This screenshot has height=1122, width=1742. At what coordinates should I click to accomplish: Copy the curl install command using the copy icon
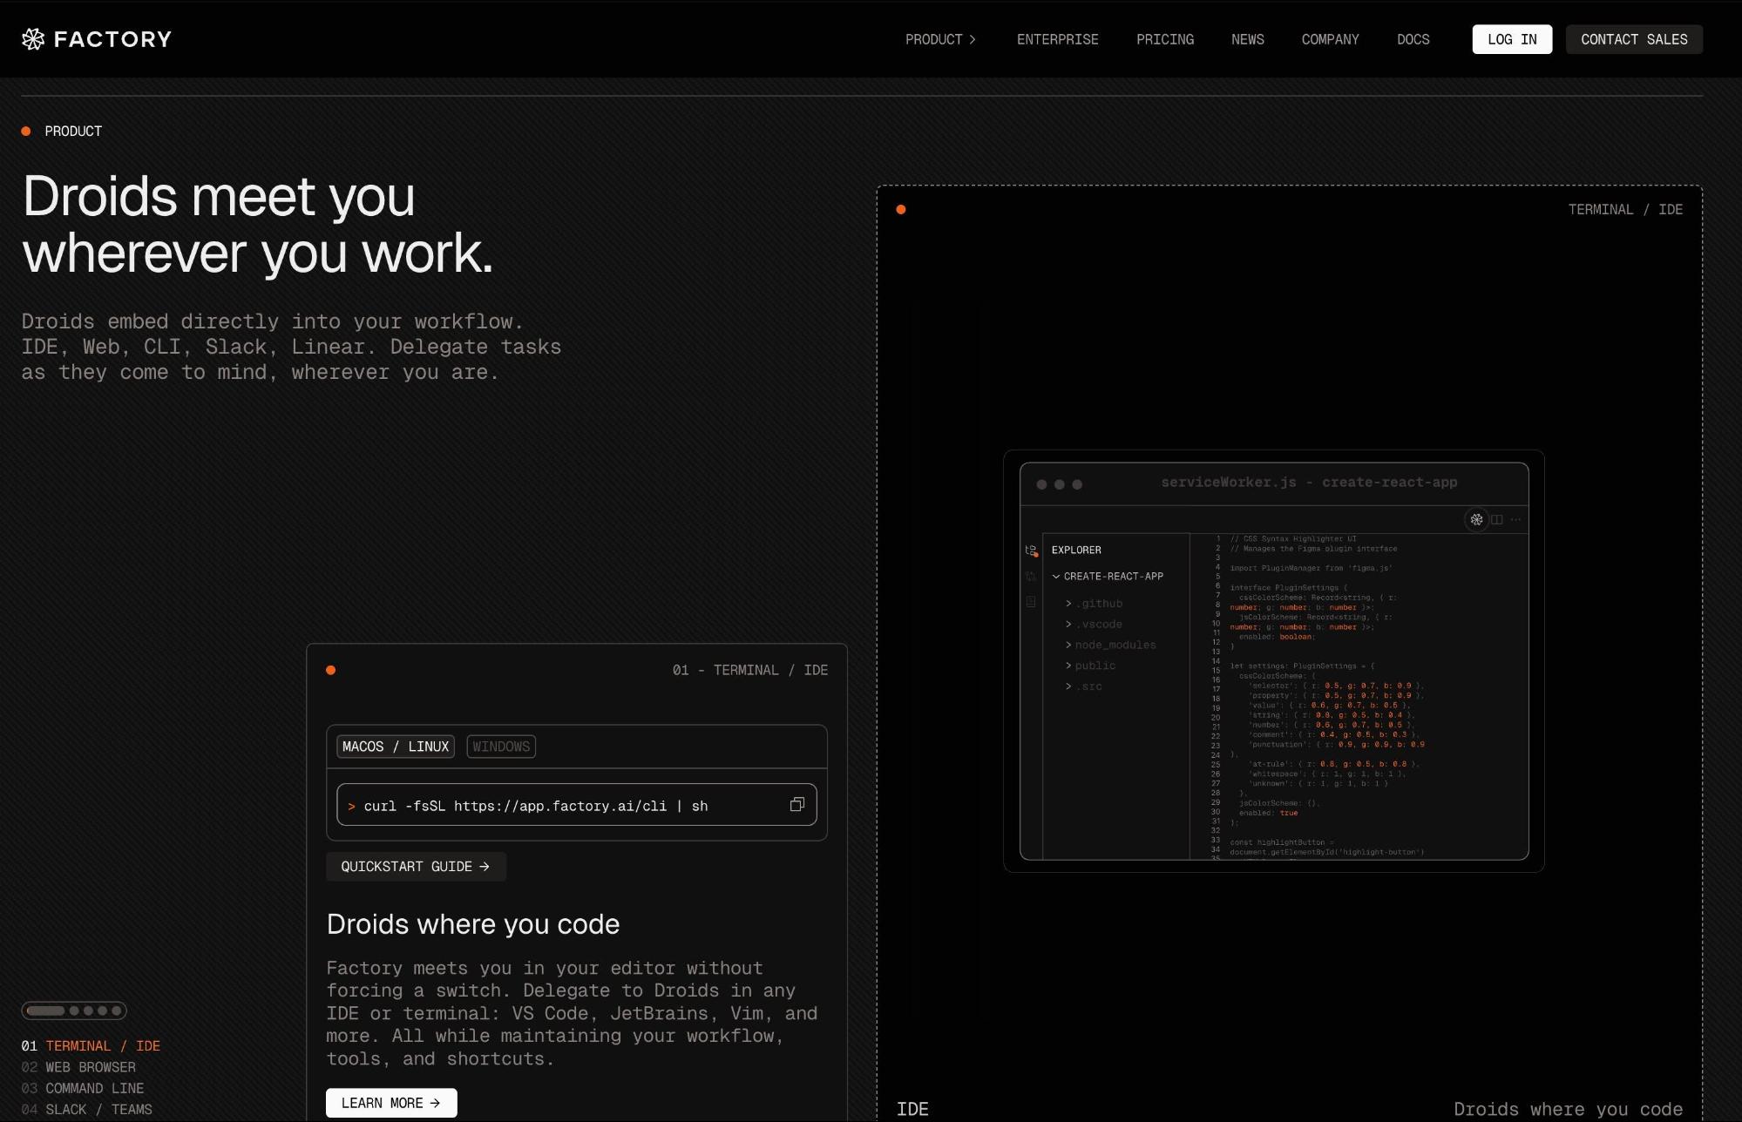tap(796, 804)
